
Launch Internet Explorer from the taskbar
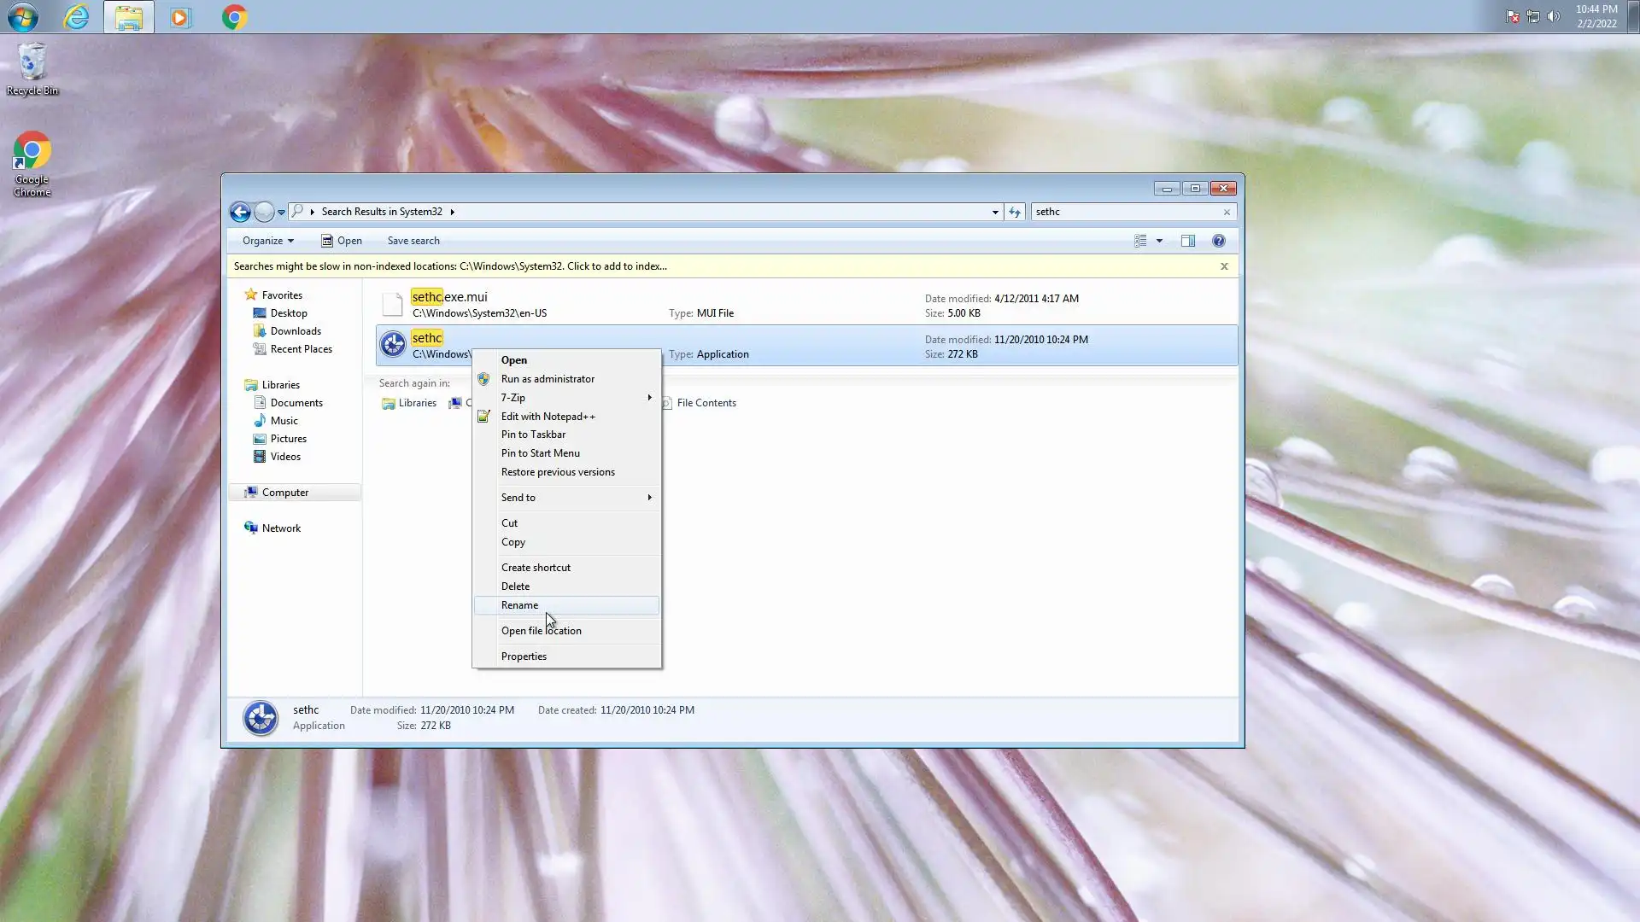[x=76, y=17]
